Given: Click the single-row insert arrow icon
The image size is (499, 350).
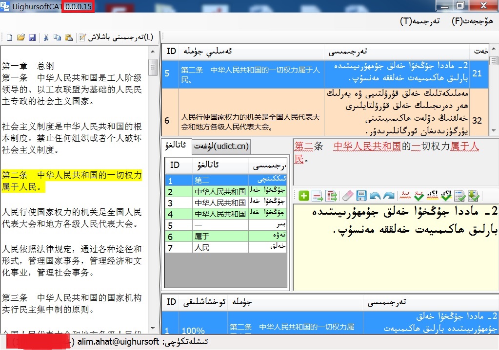Looking at the screenshot, I should [317, 196].
